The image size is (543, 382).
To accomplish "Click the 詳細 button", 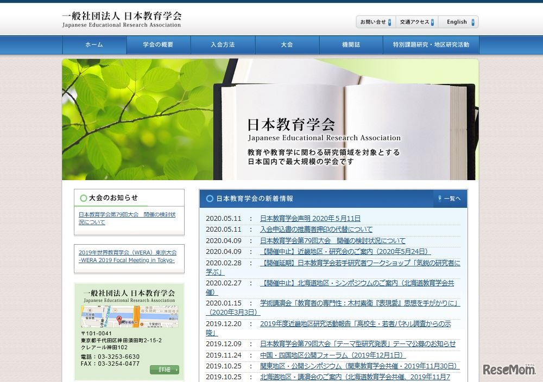I will 166,369.
